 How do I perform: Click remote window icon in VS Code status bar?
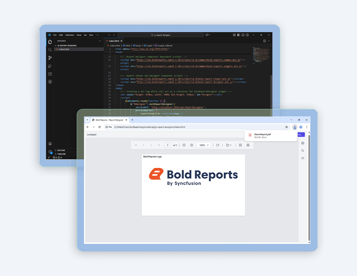click(x=49, y=157)
